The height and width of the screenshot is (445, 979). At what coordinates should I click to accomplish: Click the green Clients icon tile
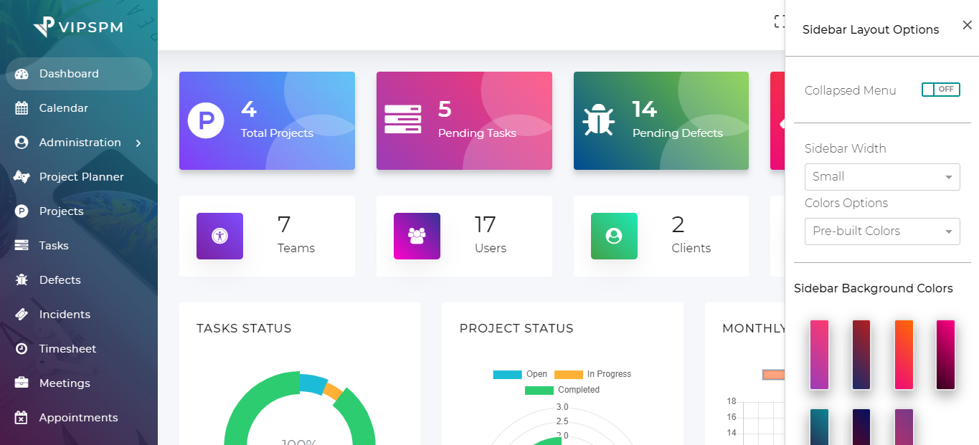click(x=614, y=236)
